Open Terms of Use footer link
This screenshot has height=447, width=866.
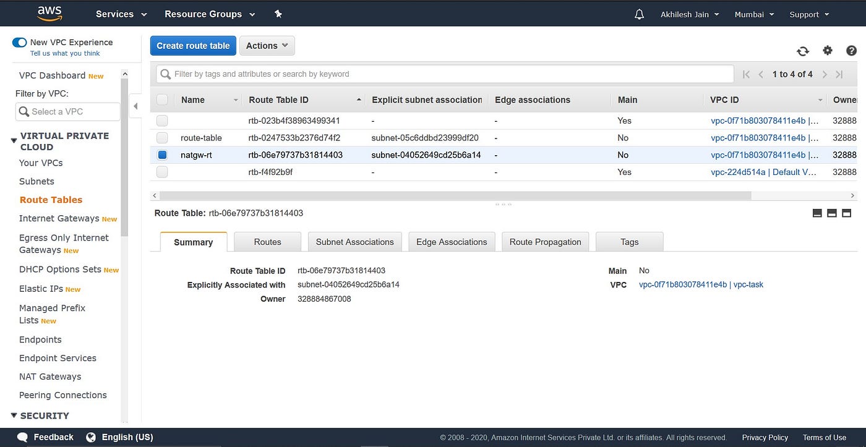(x=825, y=438)
